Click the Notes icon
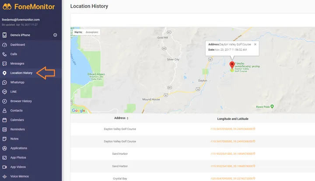 coord(4,139)
